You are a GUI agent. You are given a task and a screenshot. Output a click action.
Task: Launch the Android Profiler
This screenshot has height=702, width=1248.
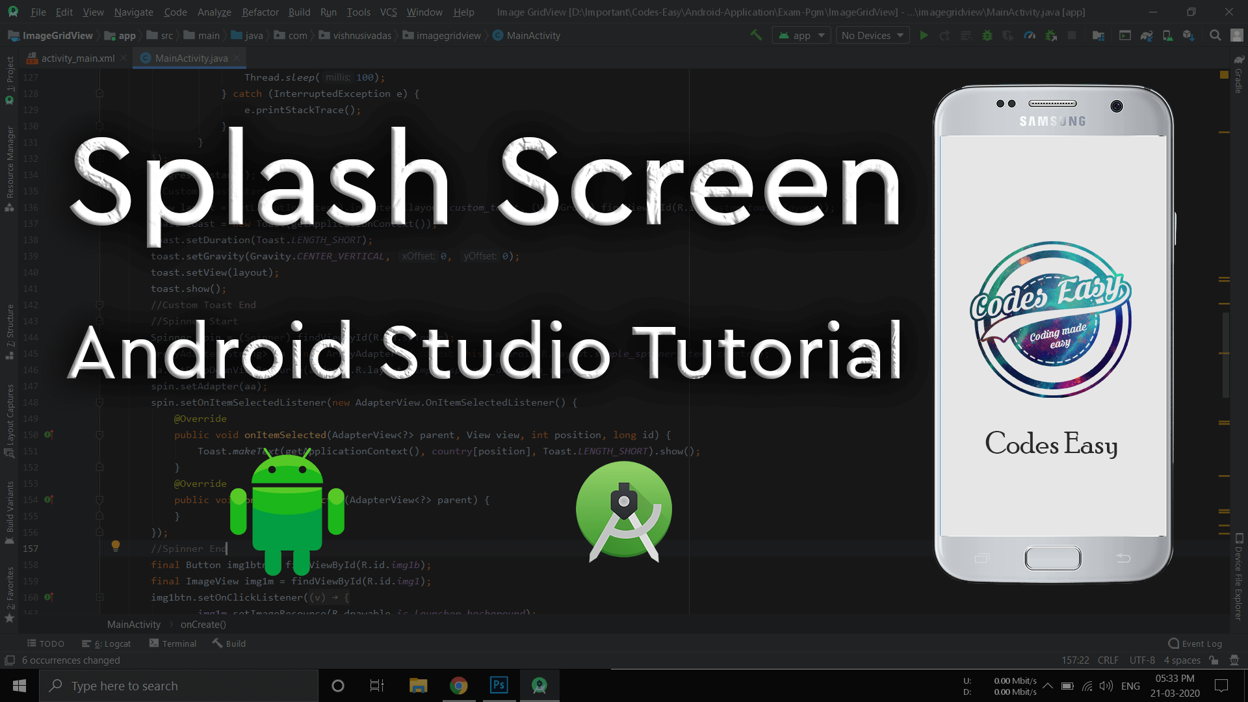(1030, 35)
